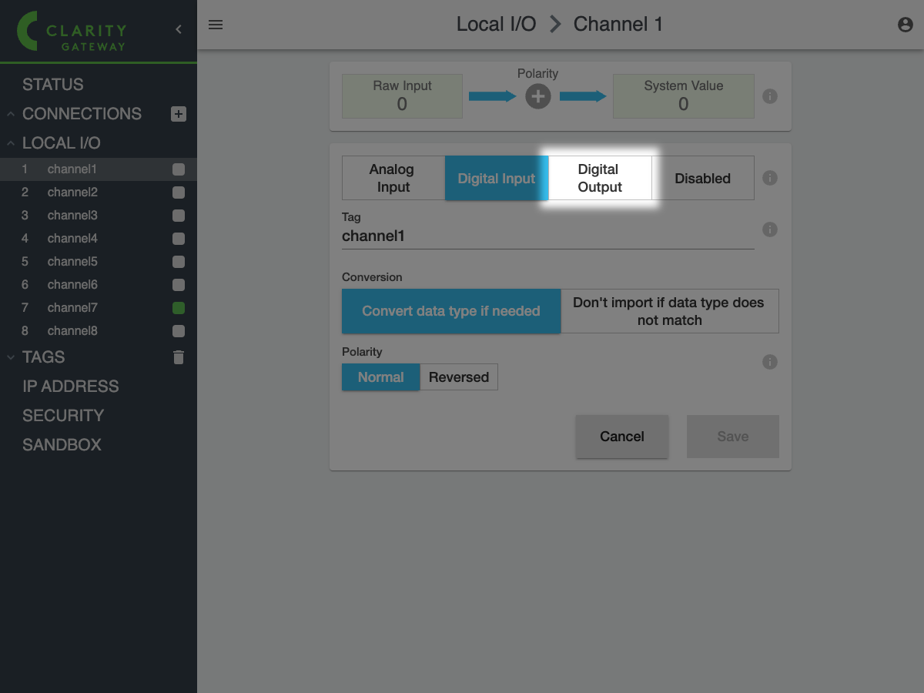Choose Don't import if data type mismatch
The height and width of the screenshot is (693, 924).
point(669,311)
